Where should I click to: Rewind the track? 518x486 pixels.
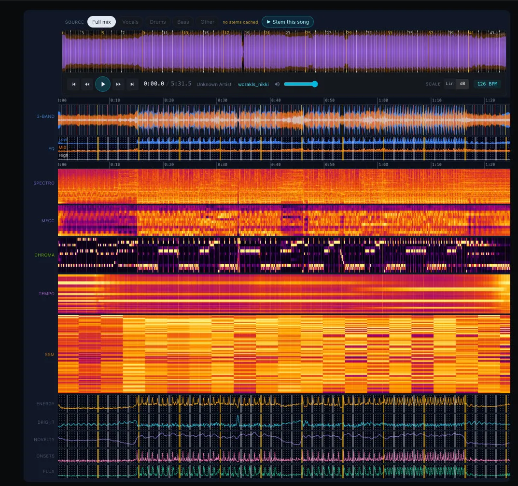87,85
